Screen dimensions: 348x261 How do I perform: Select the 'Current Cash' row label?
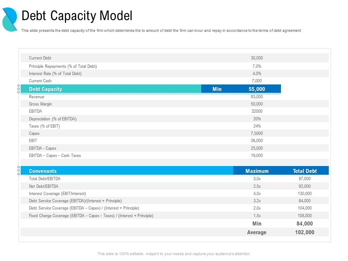40,81
